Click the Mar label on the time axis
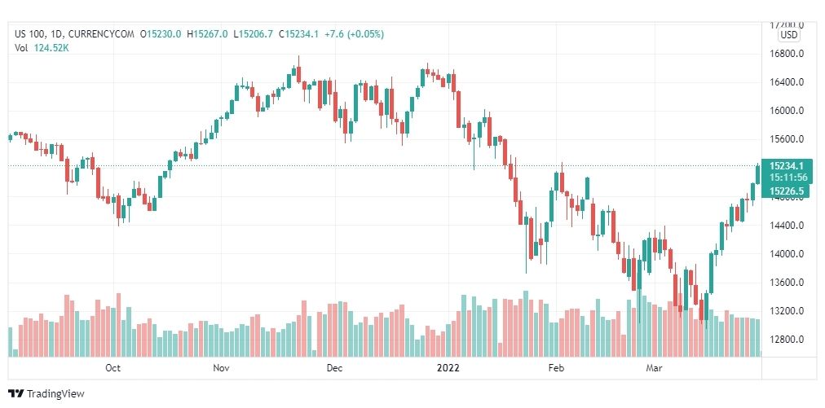825x408 pixels. [x=655, y=368]
